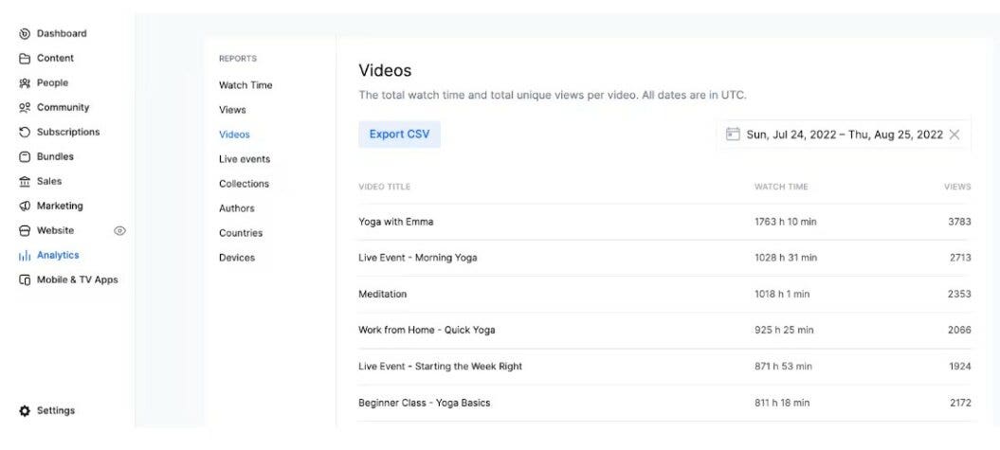Click the VIDEO TITLE column header

(384, 187)
